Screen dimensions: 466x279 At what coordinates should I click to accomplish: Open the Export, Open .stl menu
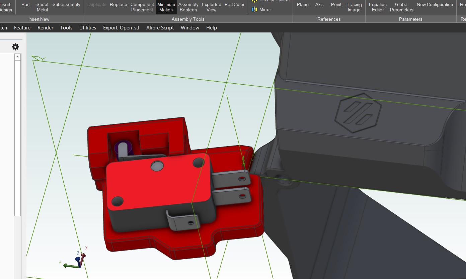pyautogui.click(x=121, y=28)
